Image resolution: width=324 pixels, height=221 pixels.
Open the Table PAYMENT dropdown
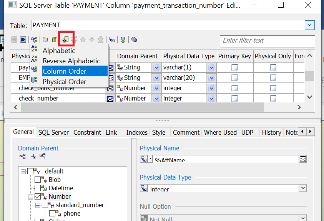pos(310,25)
